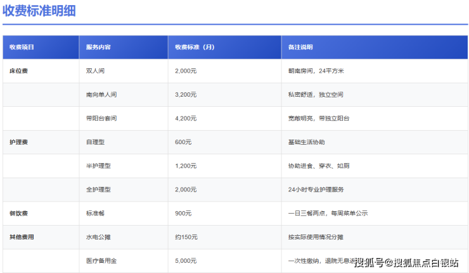Click the 4,200元 price cell
This screenshot has width=469, height=273.
click(186, 118)
